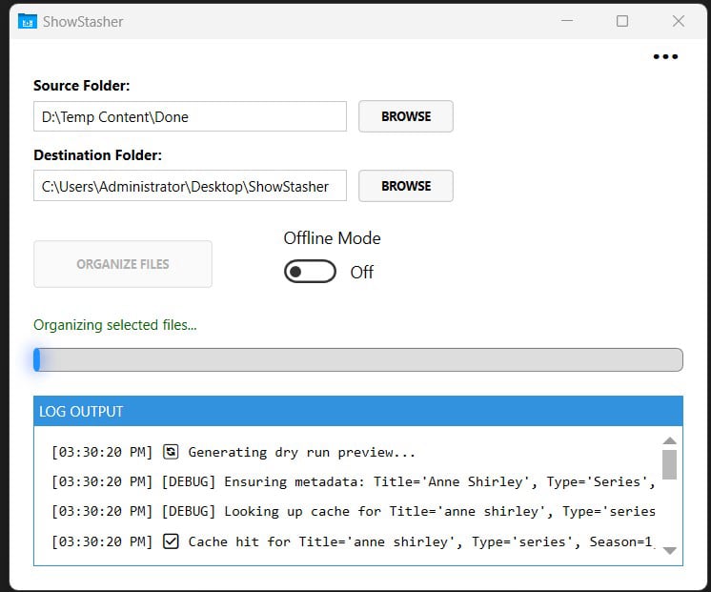Click the refresh icon beside Generating dry run preview
Screen dimensions: 711x592
tap(171, 452)
